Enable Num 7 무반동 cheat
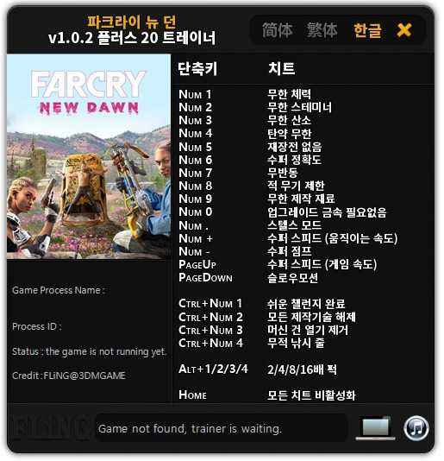Viewport: 444px width, 461px height. pos(284,174)
